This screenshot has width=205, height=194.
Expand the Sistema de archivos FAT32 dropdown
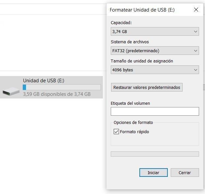pos(155,51)
